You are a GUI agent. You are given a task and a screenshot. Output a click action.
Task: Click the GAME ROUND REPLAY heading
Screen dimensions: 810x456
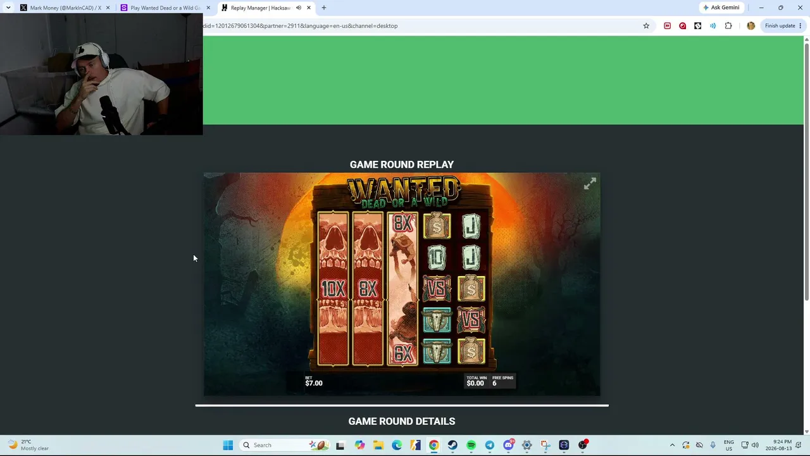tap(402, 165)
